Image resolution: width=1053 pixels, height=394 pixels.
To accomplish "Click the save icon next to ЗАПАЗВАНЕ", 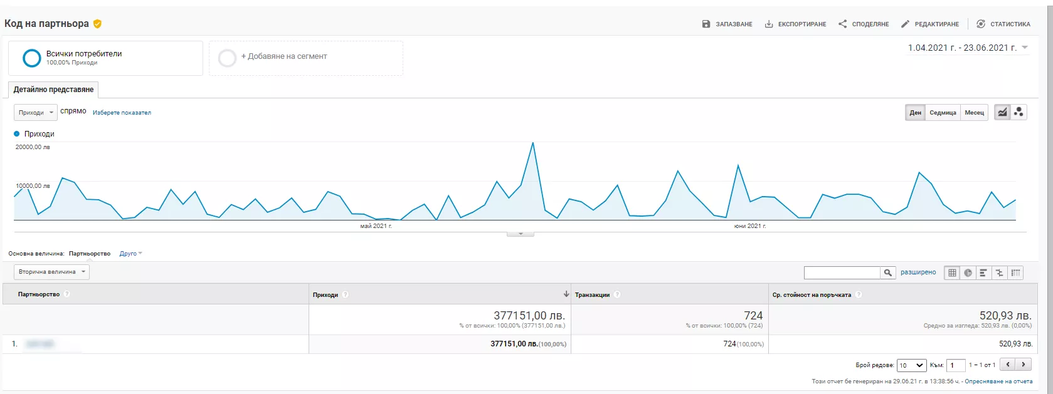I will click(x=706, y=24).
